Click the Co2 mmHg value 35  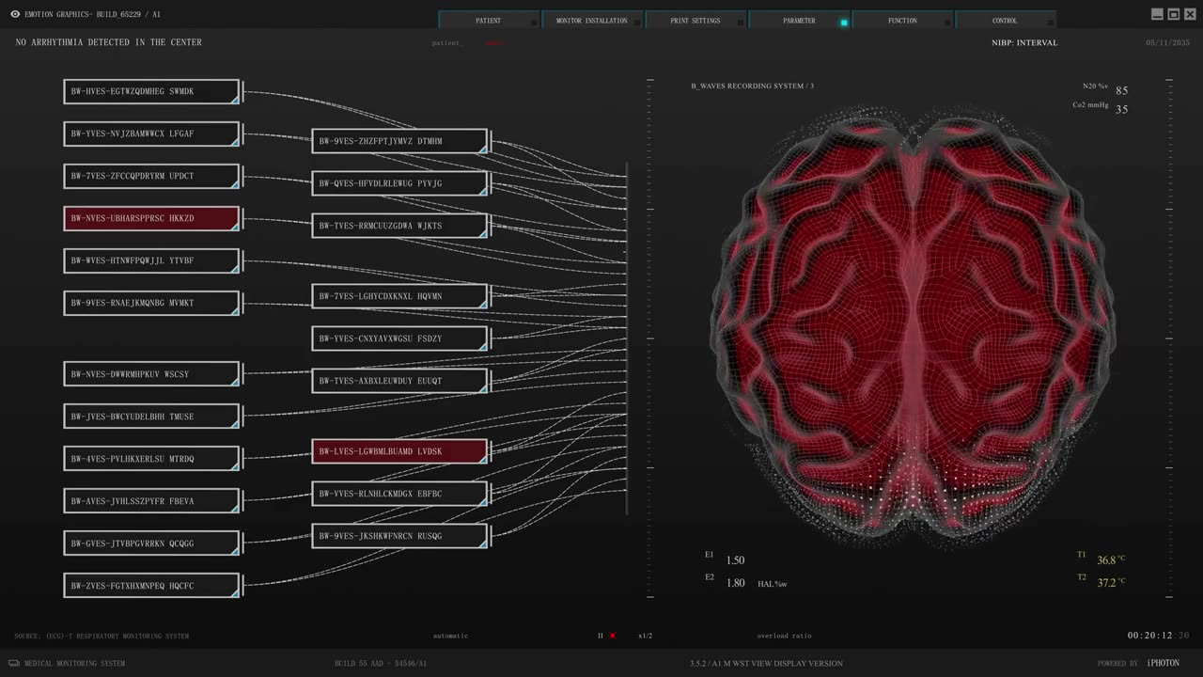click(x=1121, y=109)
